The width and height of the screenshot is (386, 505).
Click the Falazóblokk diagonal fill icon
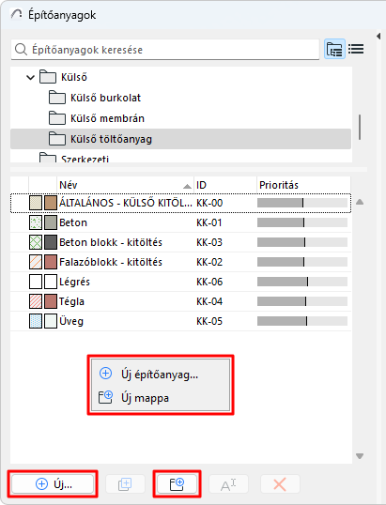coord(36,262)
